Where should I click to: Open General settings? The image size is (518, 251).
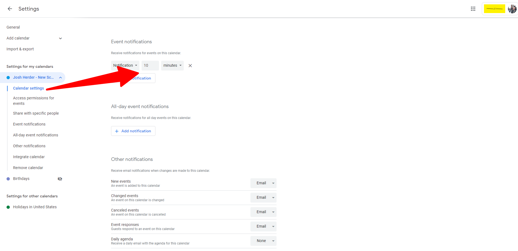point(13,27)
